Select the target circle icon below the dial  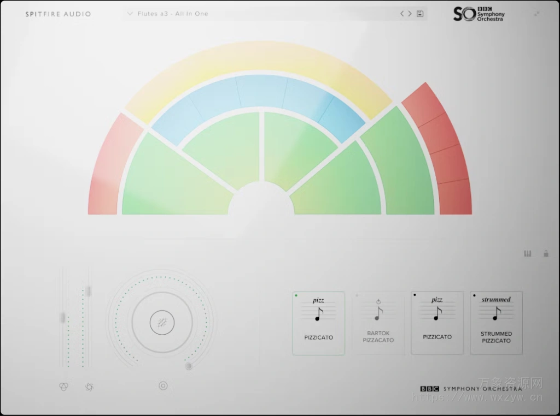(x=163, y=385)
